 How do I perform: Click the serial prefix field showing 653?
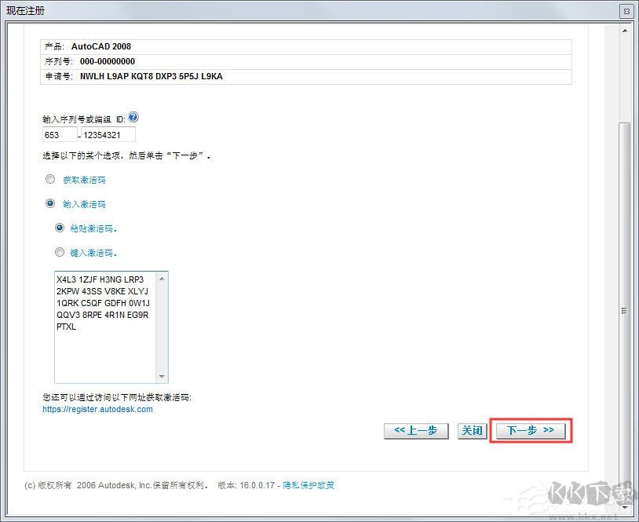[59, 134]
